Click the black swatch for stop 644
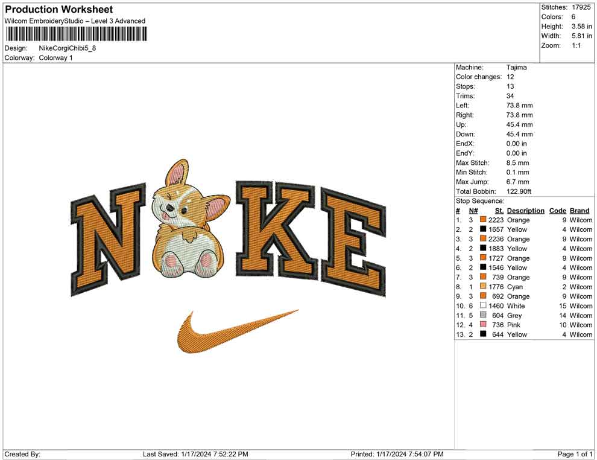This screenshot has height=460, width=597. pos(483,334)
